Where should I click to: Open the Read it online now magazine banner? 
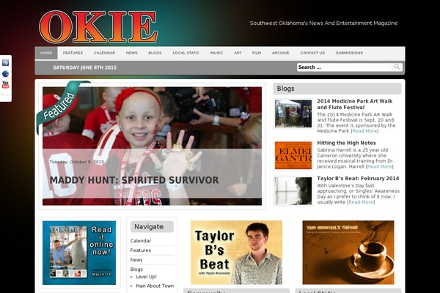point(79,253)
